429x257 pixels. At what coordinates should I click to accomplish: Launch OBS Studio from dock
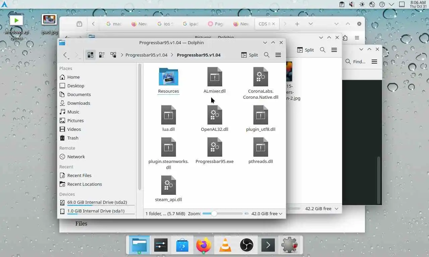coord(247,245)
